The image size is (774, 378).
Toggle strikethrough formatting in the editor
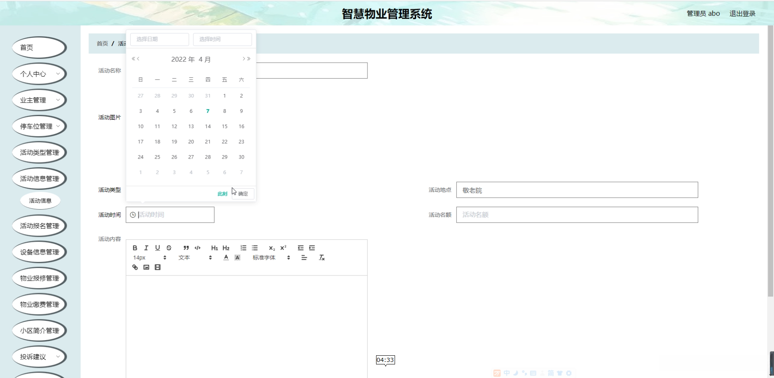[x=169, y=248]
